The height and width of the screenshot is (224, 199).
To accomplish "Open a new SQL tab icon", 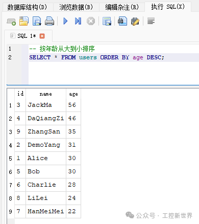I will 11,21.
